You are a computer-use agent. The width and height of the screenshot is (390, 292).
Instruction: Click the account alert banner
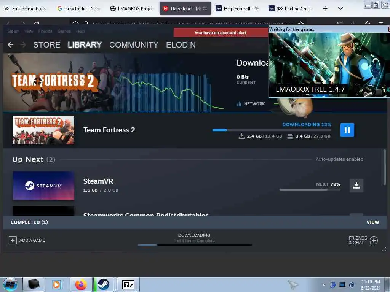click(x=221, y=33)
